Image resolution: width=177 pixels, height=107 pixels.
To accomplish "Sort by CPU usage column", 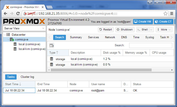I will tap(162, 53).
